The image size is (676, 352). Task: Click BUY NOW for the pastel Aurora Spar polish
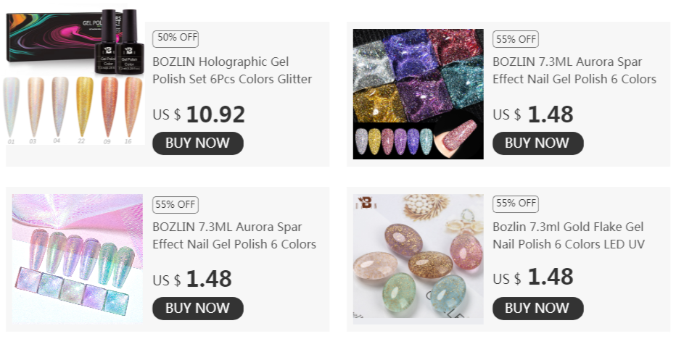pos(198,308)
